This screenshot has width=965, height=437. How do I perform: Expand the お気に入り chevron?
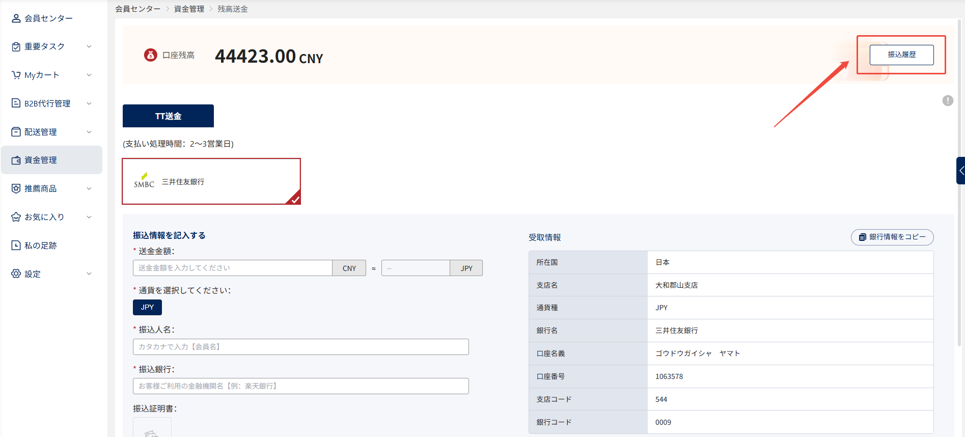tap(89, 217)
